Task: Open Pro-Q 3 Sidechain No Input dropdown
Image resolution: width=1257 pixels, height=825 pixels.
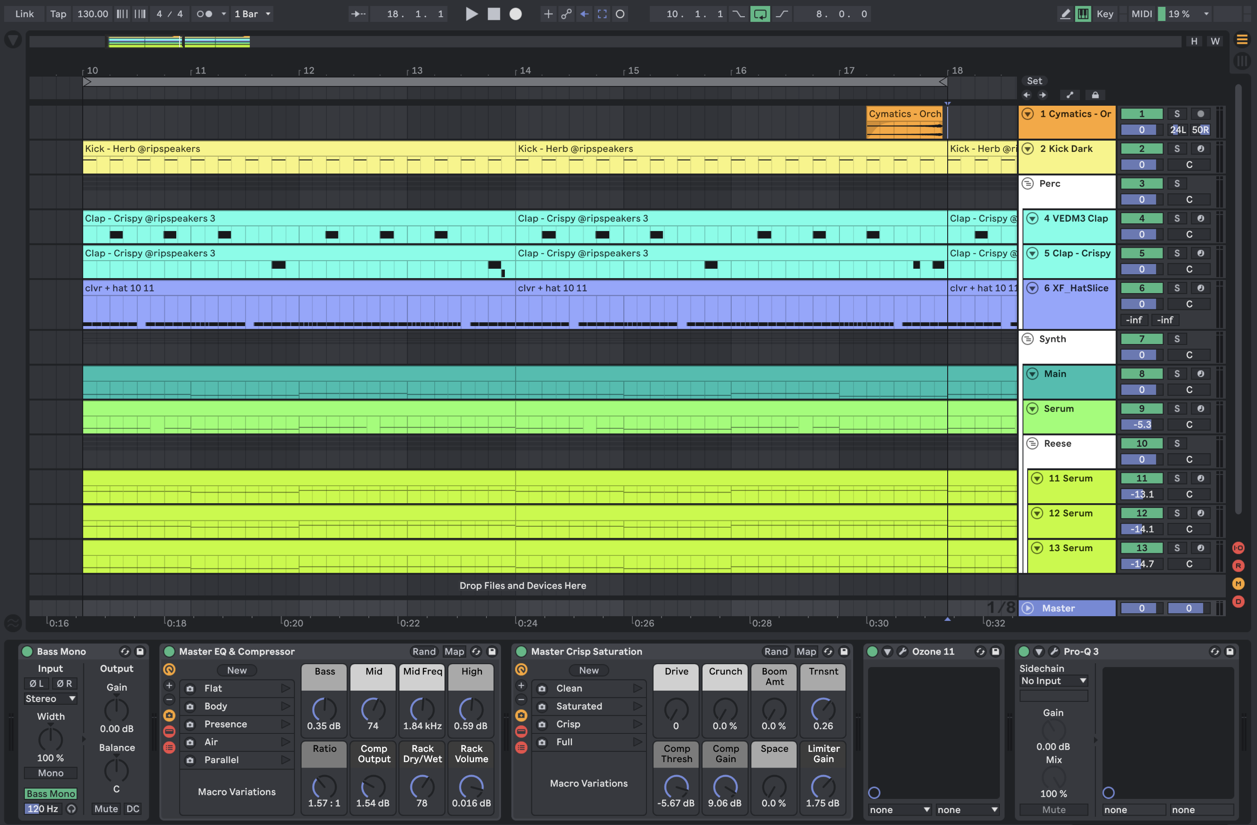Action: (1052, 681)
